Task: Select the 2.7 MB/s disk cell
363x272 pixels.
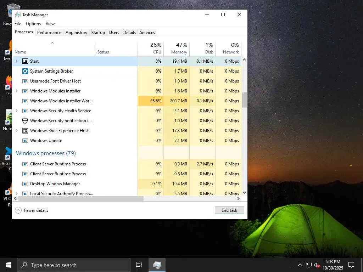Action: 202,164
